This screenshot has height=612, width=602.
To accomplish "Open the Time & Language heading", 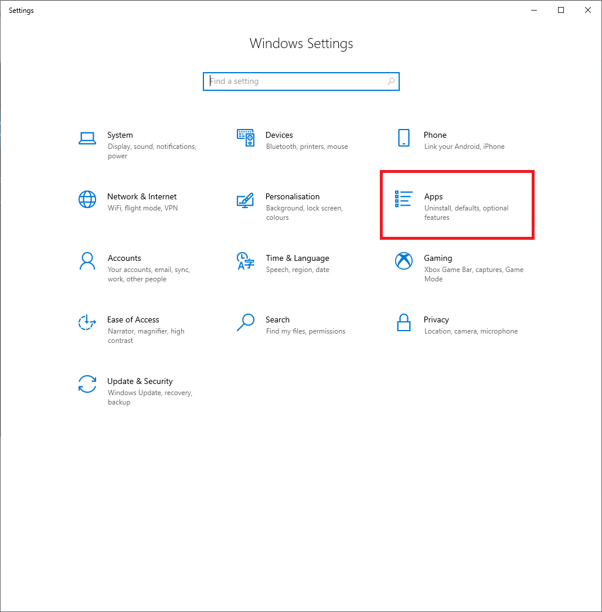I will pyautogui.click(x=298, y=259).
